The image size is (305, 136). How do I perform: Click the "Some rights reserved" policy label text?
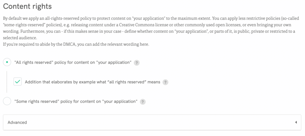[76, 101]
